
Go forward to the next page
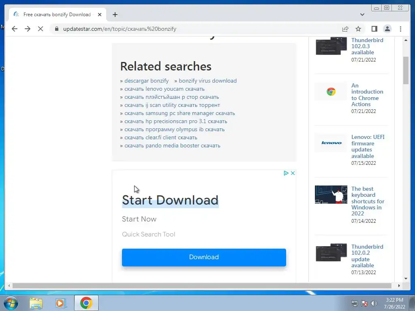click(28, 29)
